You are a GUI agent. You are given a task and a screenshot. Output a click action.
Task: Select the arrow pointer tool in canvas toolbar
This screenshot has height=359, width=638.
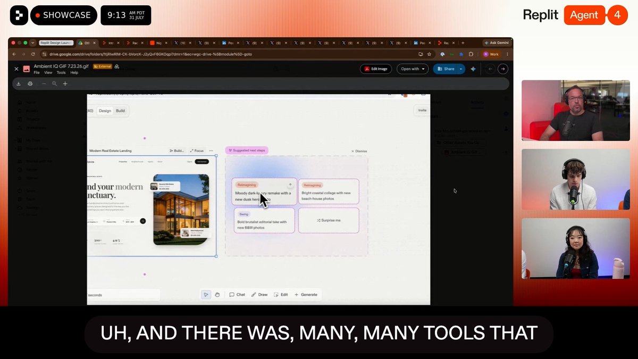pyautogui.click(x=206, y=295)
